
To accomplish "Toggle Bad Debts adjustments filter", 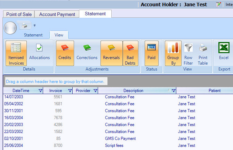I will [130, 53].
